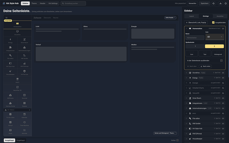Select the Aktivität list icon in preview sidebar
This screenshot has width=229, height=143.
click(24, 130)
